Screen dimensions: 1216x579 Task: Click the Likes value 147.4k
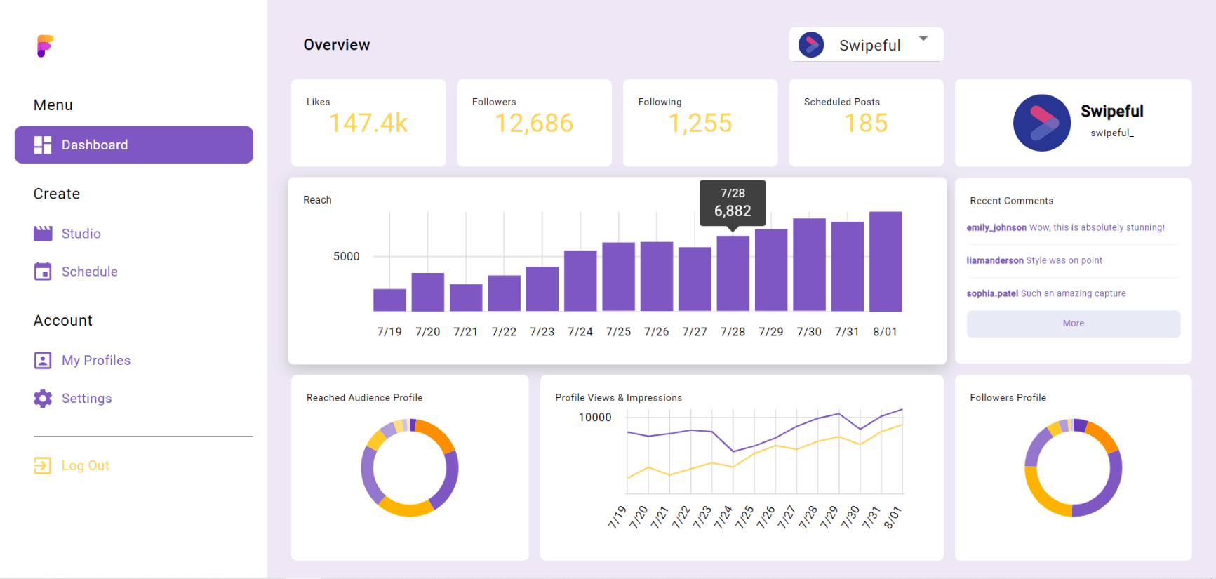(x=368, y=124)
